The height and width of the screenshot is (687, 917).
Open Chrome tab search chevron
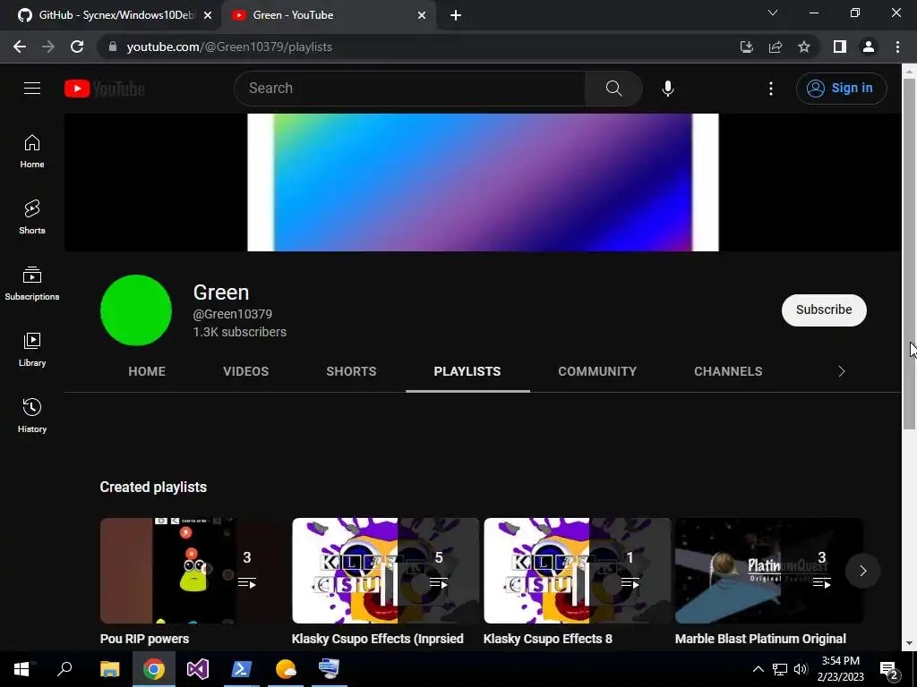click(773, 13)
